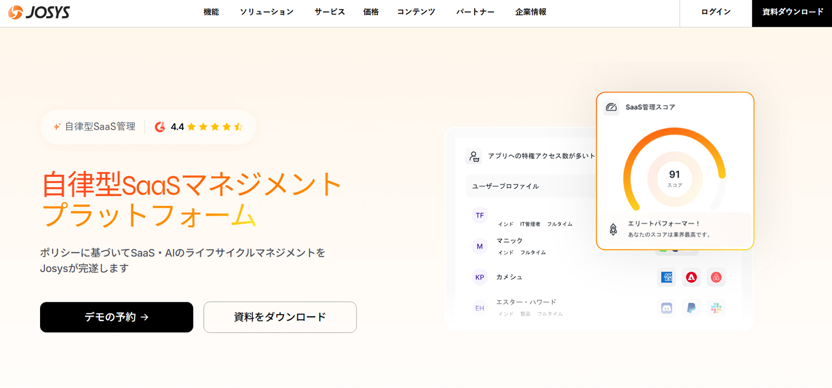Click the PayPal app icon
This screenshot has width=832, height=388.
click(x=691, y=308)
